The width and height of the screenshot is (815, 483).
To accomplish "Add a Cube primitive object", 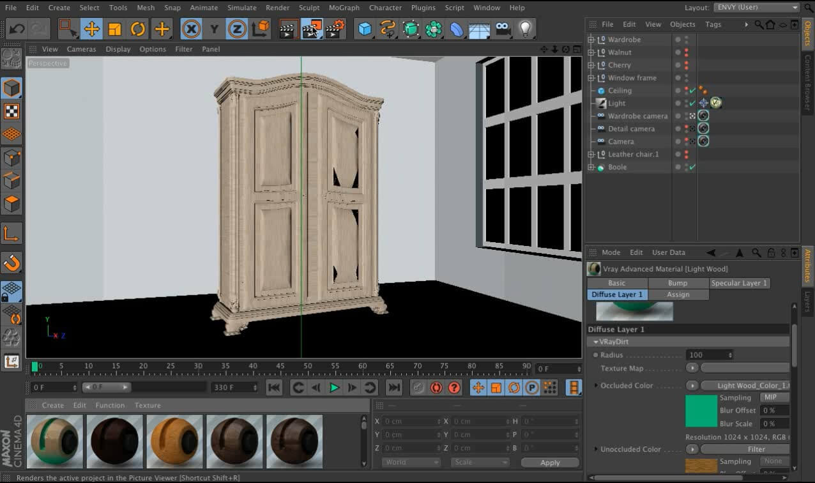I will click(x=365, y=29).
